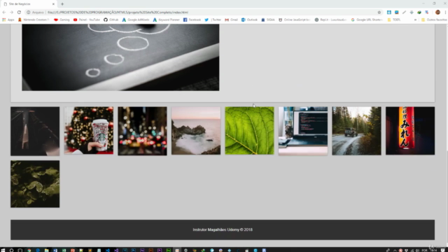Open the Online JavaScript bookmark

pos(294,20)
